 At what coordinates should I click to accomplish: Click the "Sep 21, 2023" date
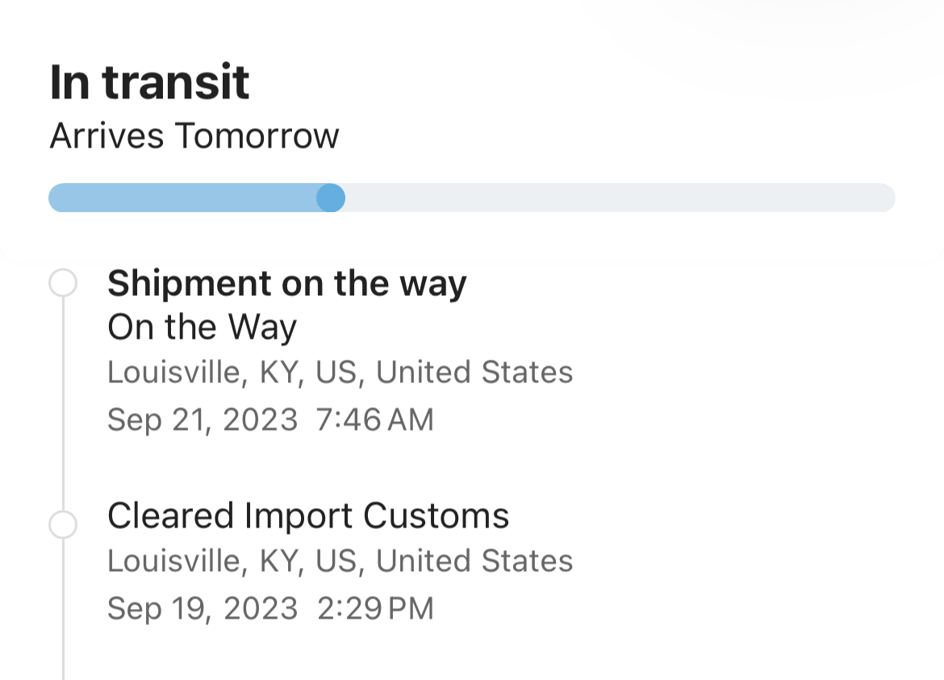pyautogui.click(x=203, y=419)
